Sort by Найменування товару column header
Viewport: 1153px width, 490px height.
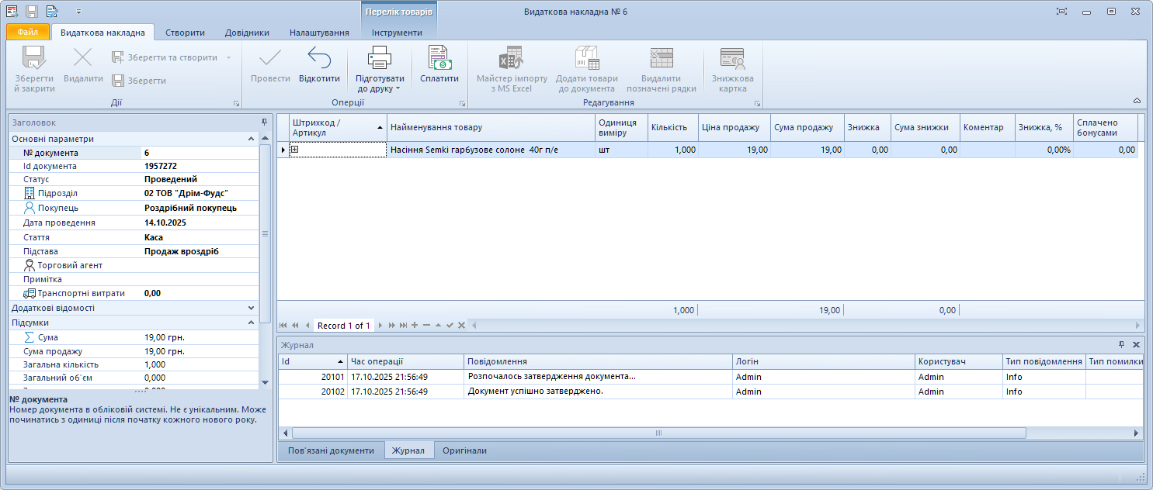tap(491, 127)
